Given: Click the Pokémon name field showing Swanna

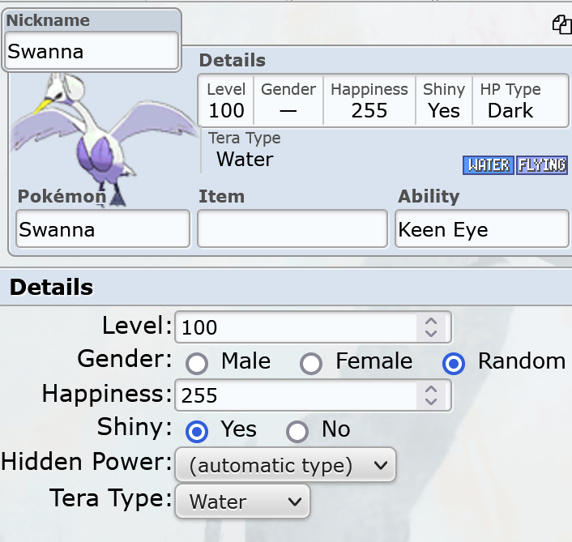Looking at the screenshot, I should pos(103,229).
